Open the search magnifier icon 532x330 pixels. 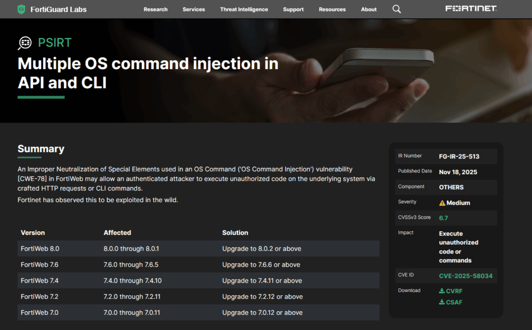(396, 9)
